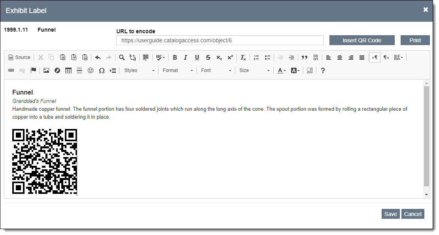Viewport: 439px width, 235px height.
Task: Click the Insert Table icon
Action: coord(68,70)
